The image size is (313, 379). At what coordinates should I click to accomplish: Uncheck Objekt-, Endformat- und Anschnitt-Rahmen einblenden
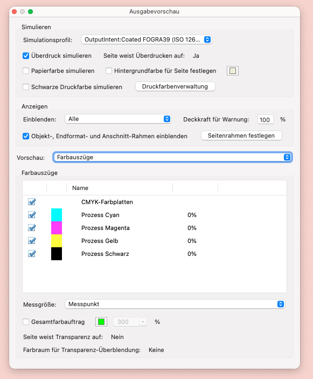(x=26, y=136)
